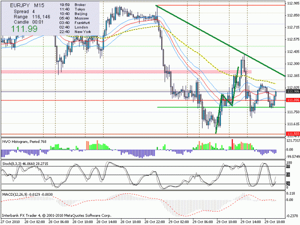Select the 112.435 price axis label
The height and width of the screenshot is (225, 300).
pyautogui.click(x=293, y=52)
